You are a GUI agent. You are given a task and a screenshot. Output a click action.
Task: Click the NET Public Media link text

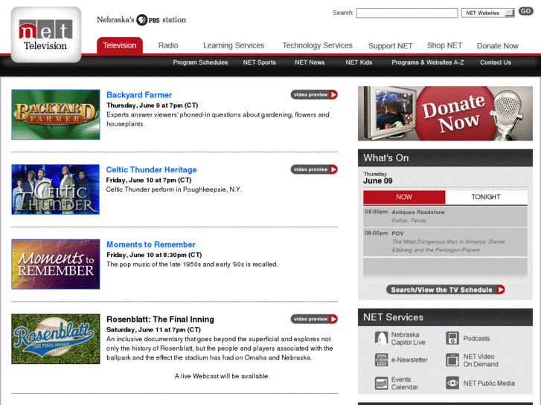coord(489,383)
